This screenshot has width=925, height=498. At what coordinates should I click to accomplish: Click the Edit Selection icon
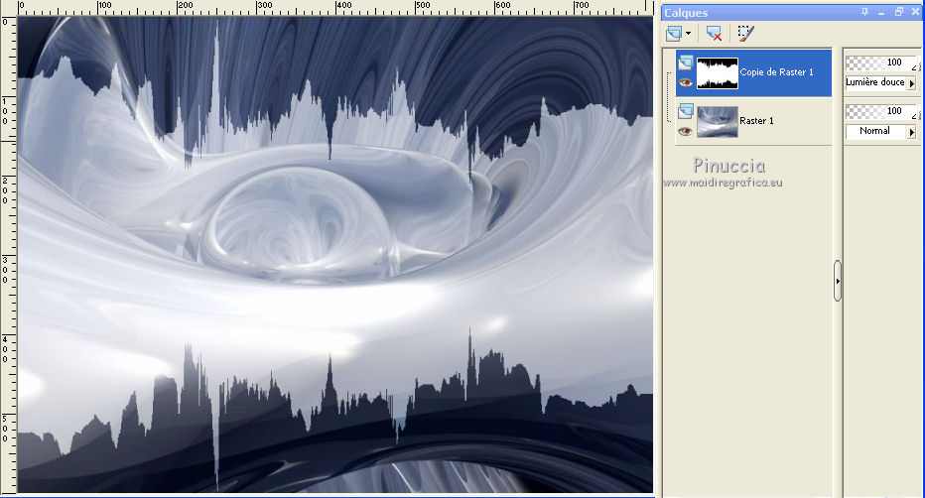pyautogui.click(x=745, y=33)
